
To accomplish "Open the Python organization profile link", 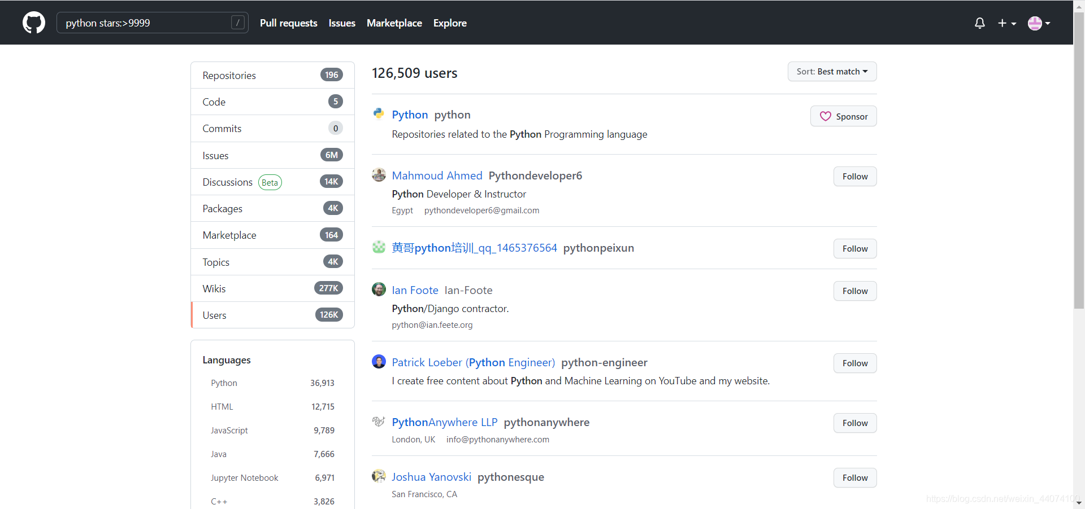I will click(410, 115).
